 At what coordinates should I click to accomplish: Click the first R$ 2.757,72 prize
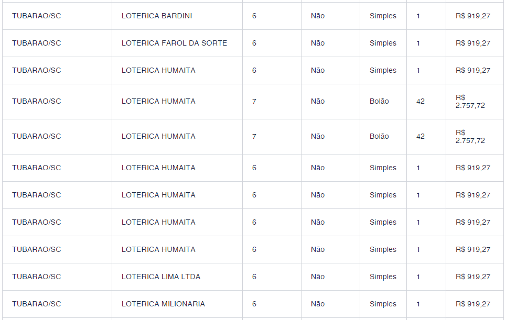[x=470, y=102]
